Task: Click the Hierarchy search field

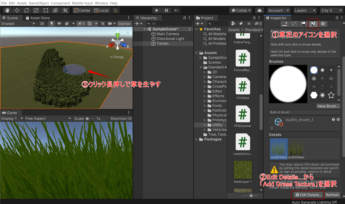Action: click(169, 24)
